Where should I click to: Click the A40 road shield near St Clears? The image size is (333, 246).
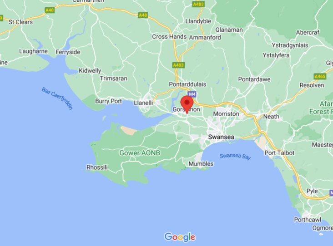click(50, 10)
